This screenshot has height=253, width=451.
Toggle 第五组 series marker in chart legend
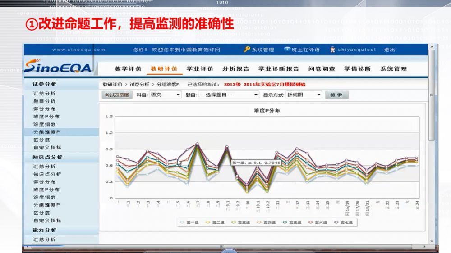click(285, 222)
